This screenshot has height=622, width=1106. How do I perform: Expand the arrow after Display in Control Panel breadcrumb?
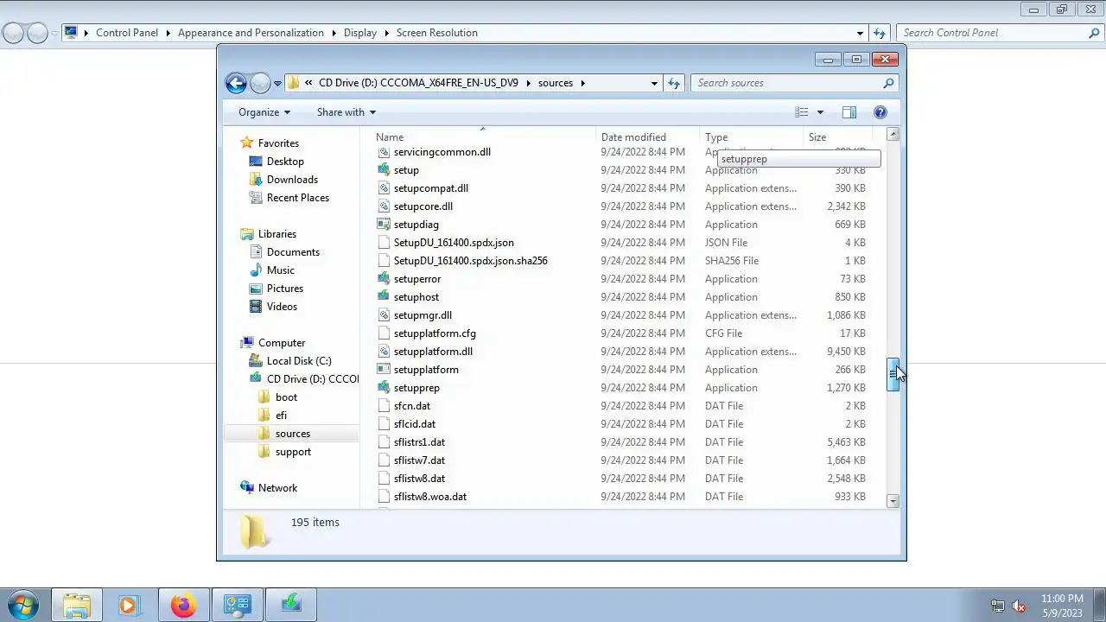[386, 33]
